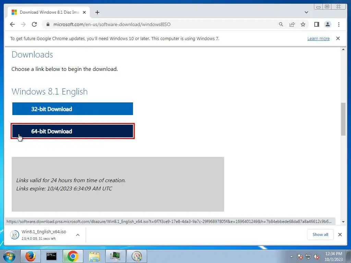Click the page scrollbar up arrow
This screenshot has height=263, width=351.
click(x=343, y=49)
